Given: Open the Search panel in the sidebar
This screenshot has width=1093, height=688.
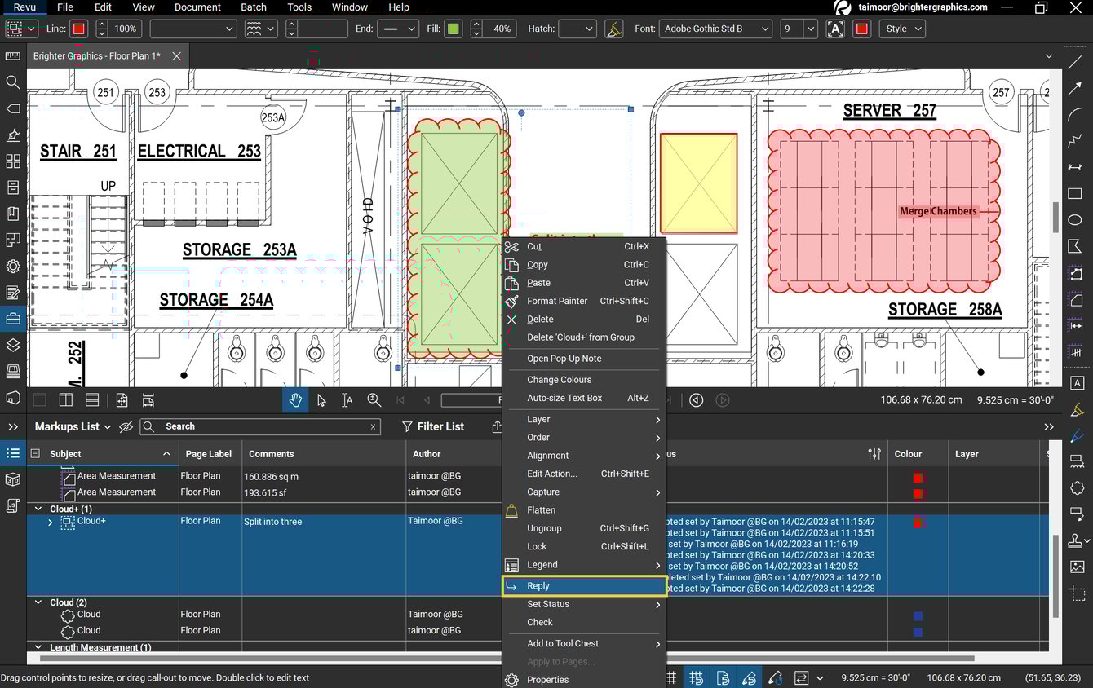Looking at the screenshot, I should pyautogui.click(x=13, y=82).
